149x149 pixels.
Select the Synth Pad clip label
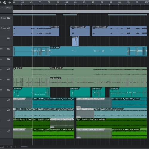coord(55,47)
